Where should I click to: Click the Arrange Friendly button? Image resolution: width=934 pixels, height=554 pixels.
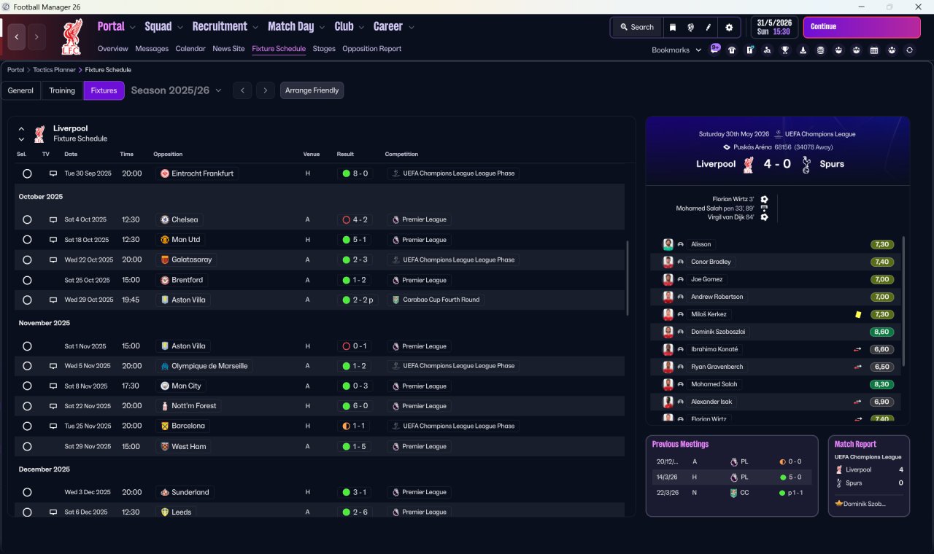pos(312,90)
